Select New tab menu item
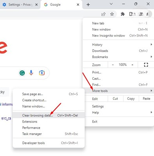The image size is (154, 156). coord(118,23)
